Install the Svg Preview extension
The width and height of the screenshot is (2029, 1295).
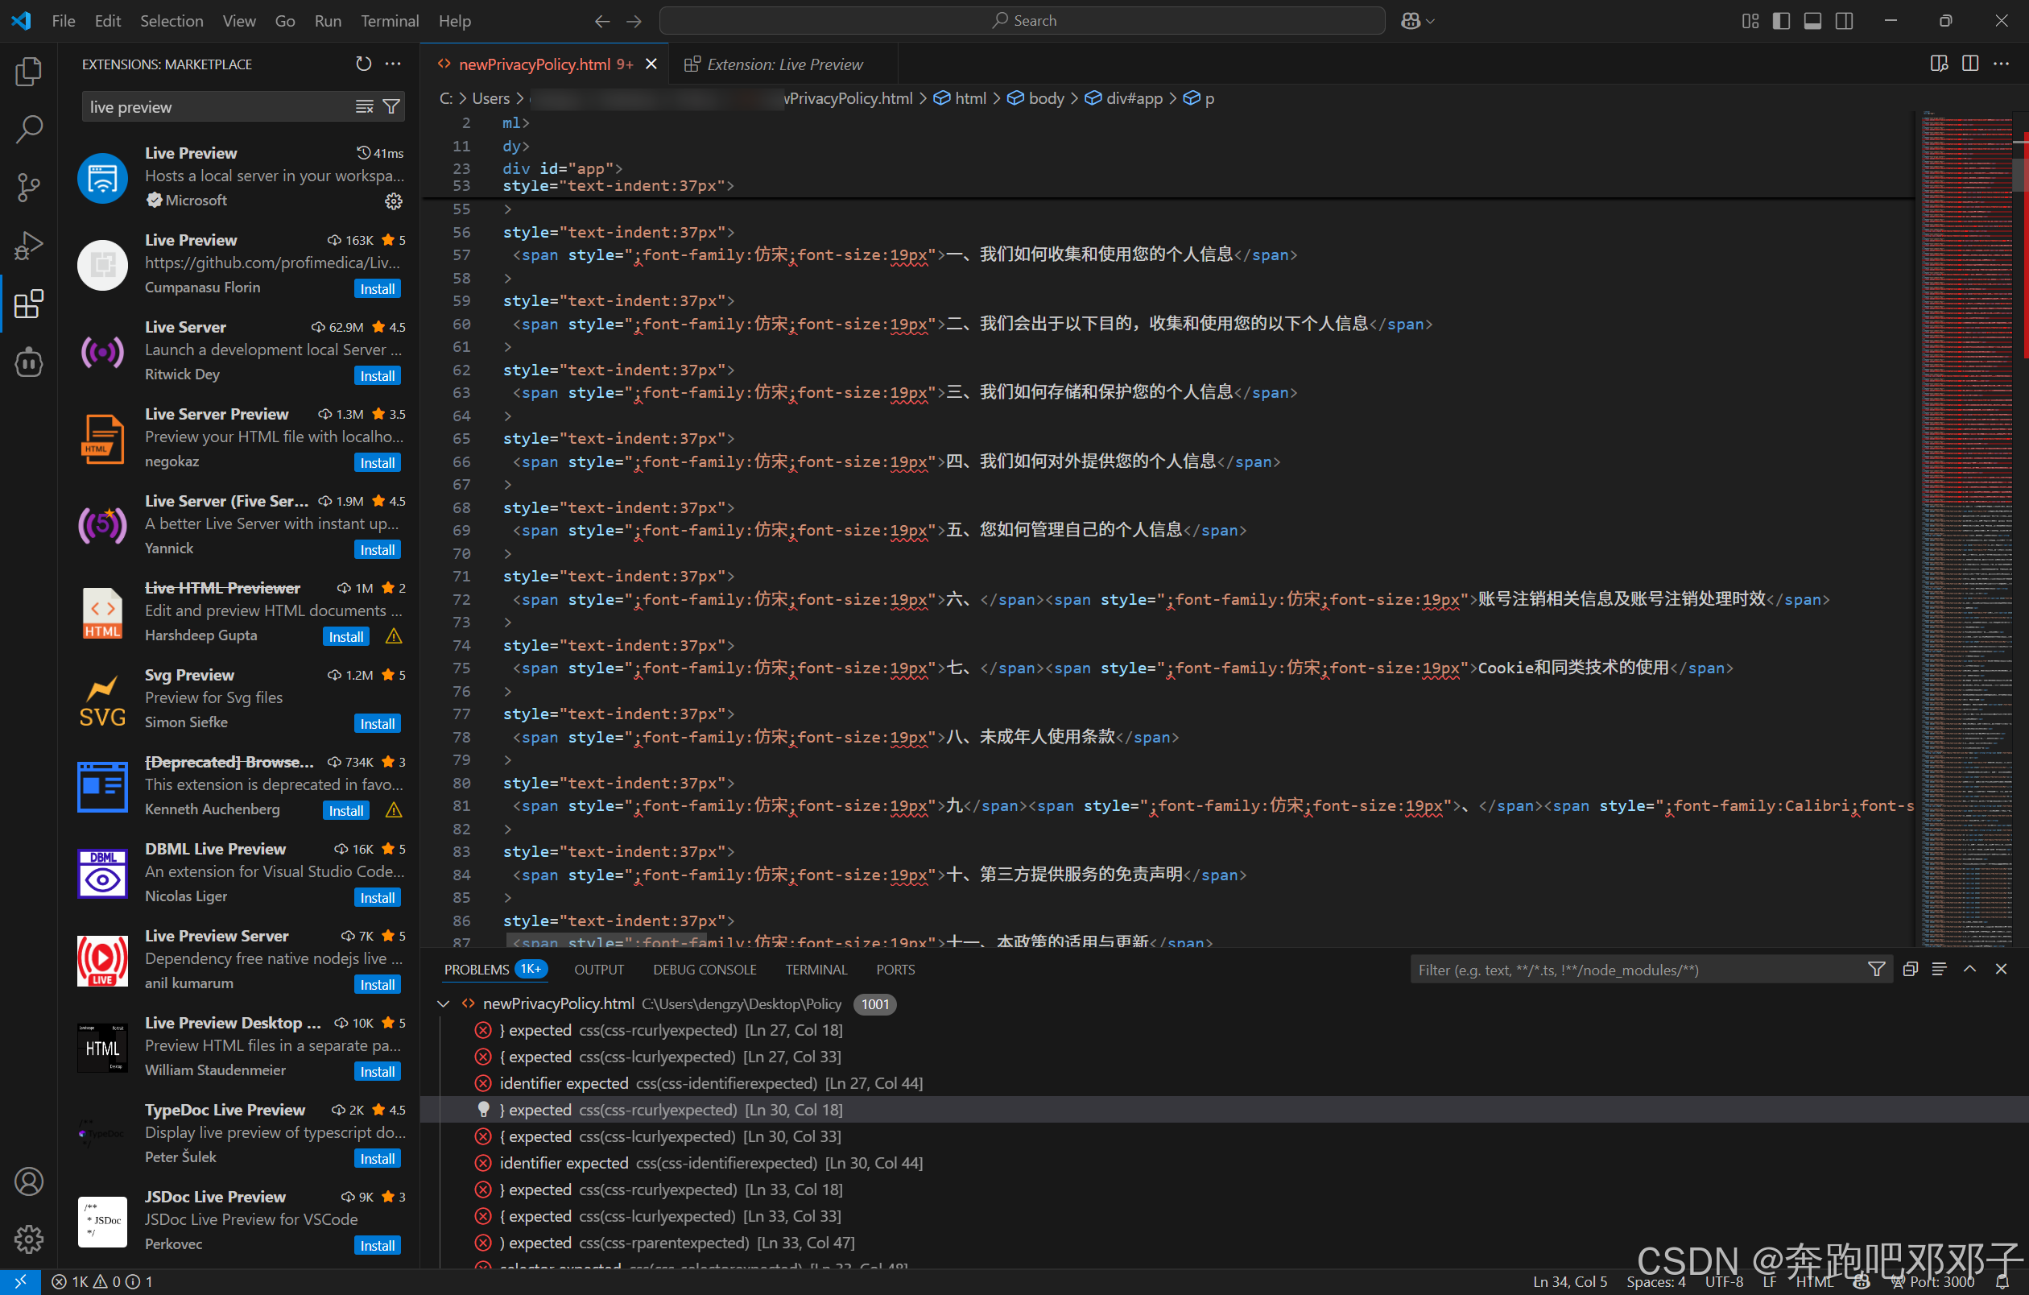(x=377, y=724)
